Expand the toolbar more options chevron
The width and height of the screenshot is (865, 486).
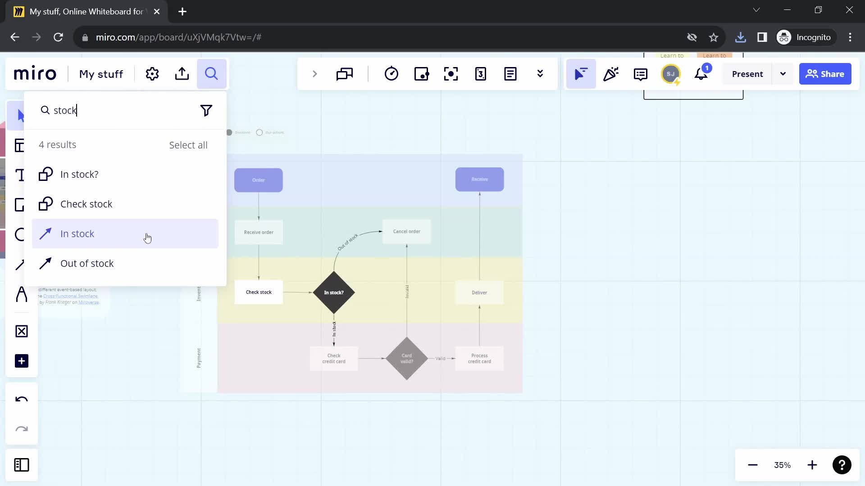540,74
